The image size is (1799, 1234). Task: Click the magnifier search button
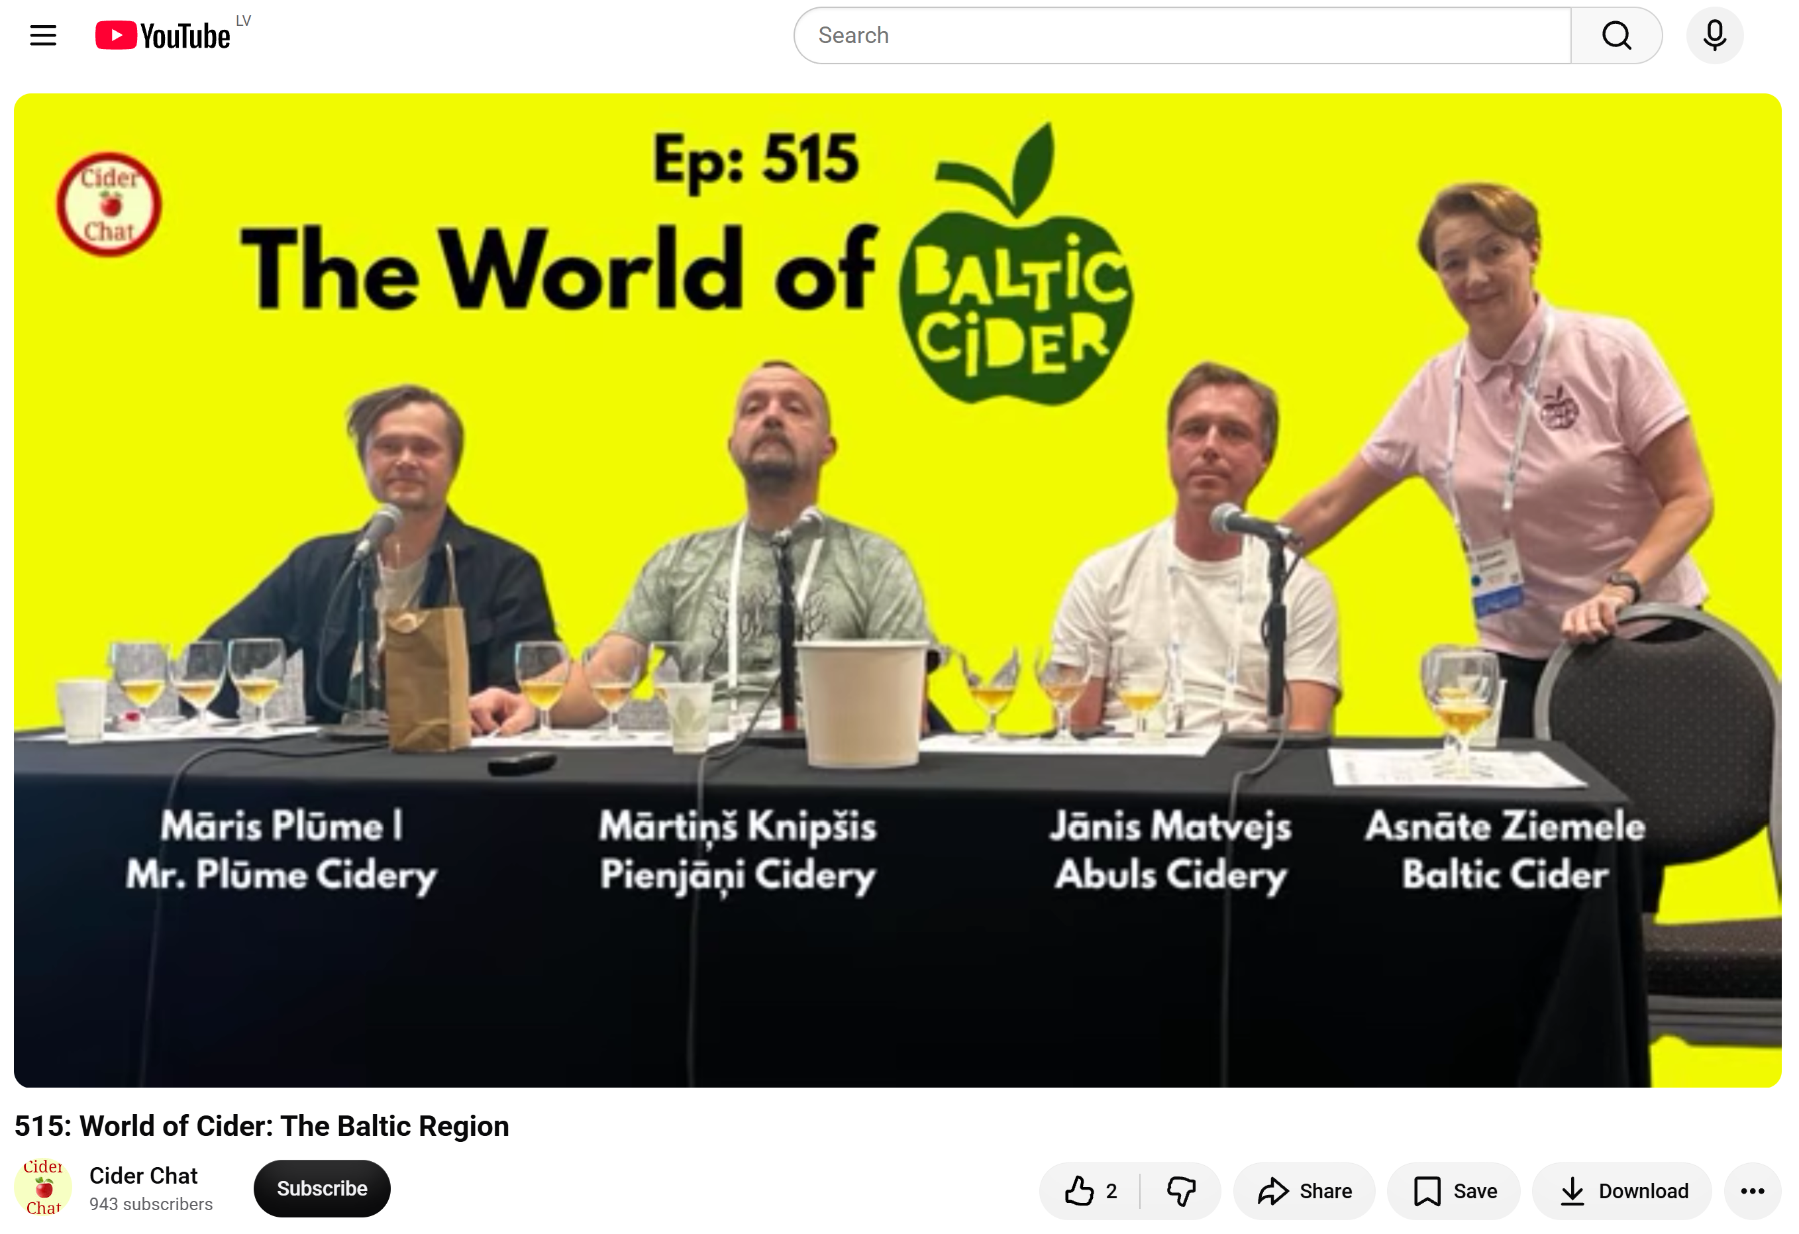(1616, 36)
